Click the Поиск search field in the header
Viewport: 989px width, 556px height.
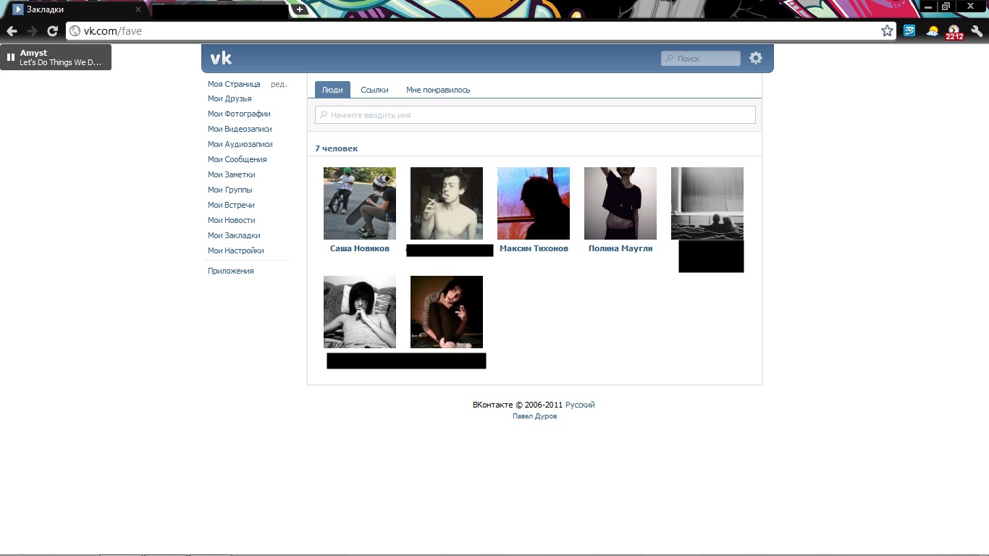(701, 59)
